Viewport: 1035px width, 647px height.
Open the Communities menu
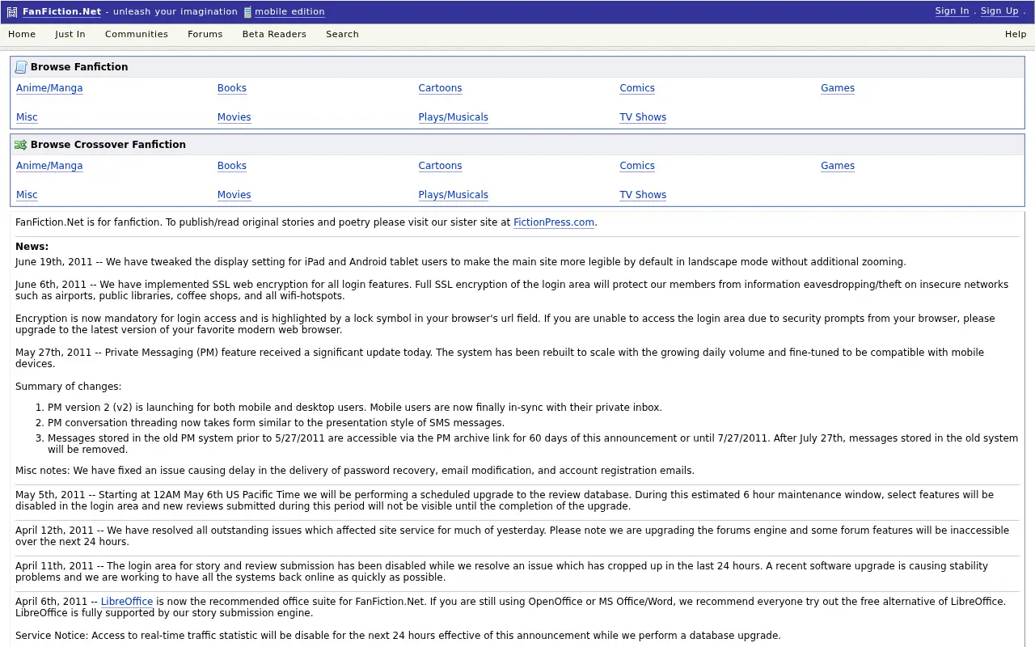click(137, 34)
